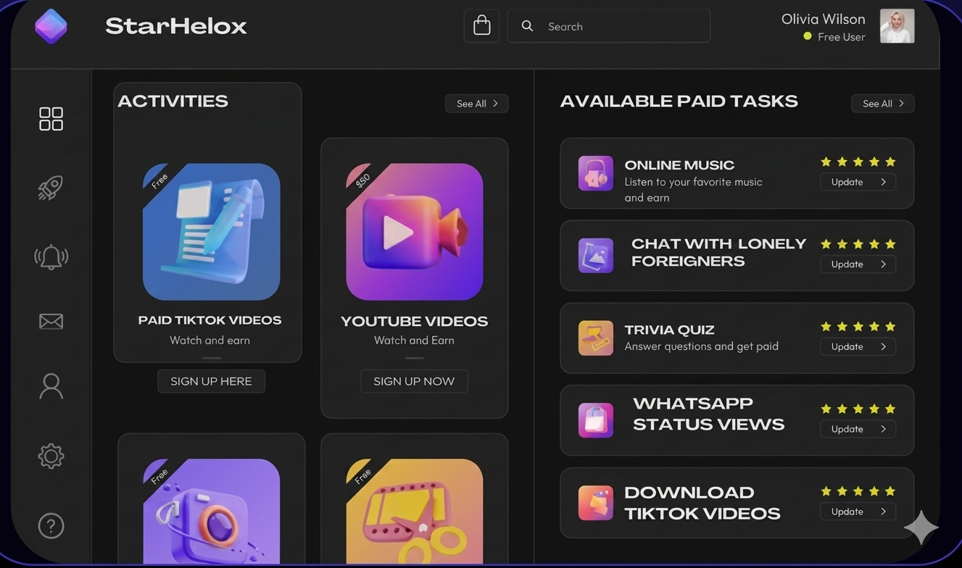
Task: Click the Download TikTok Videos icon
Action: [596, 503]
